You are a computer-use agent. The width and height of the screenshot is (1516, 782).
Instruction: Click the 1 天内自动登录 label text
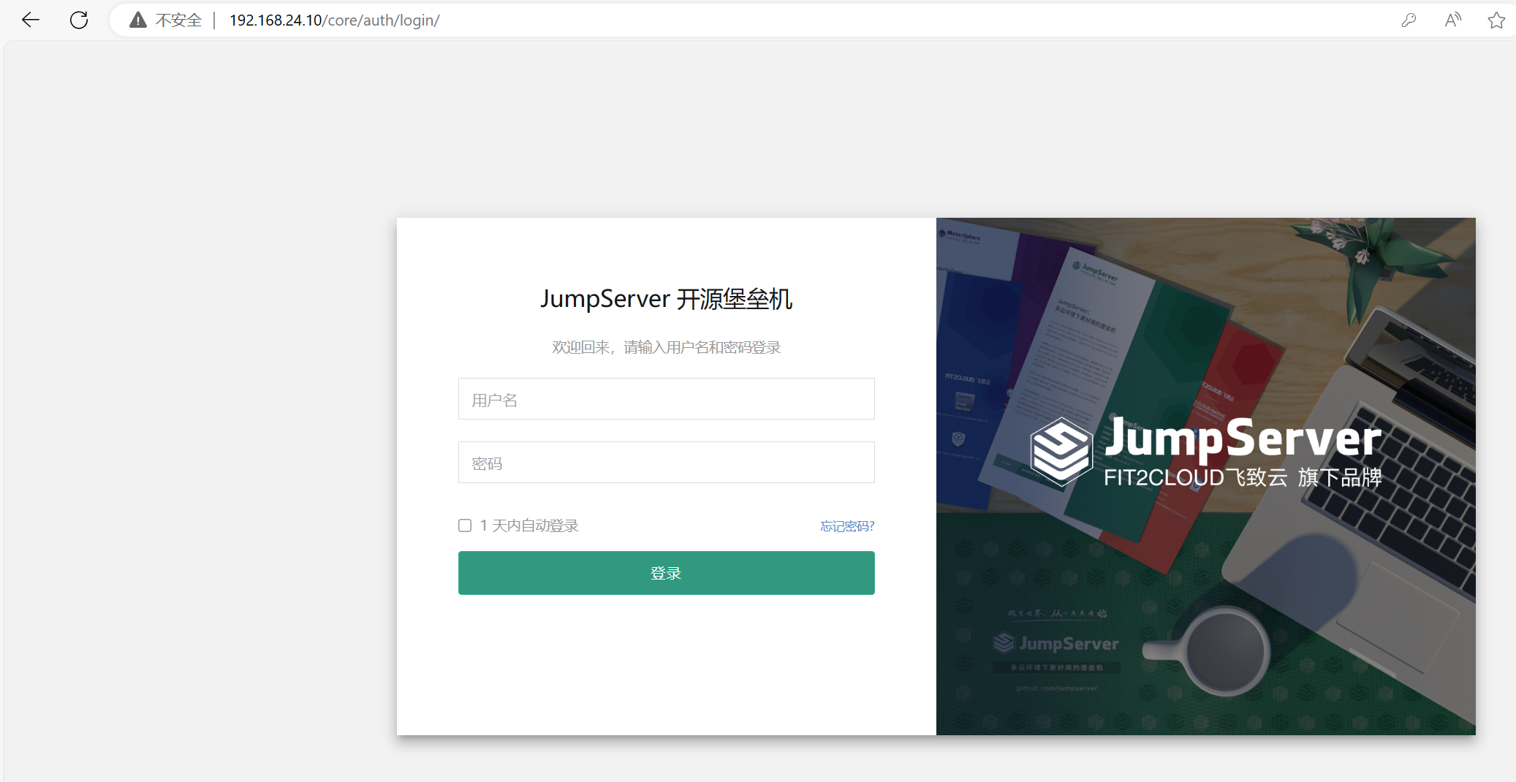click(x=529, y=525)
